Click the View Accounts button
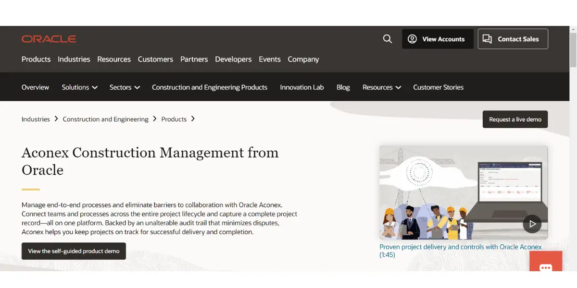Screen dimensions: 577x288 tap(438, 39)
